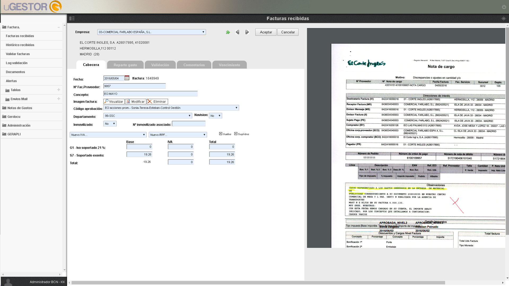Click the Factura folder icon
Screen dimensions: 509x286
(x=4, y=27)
